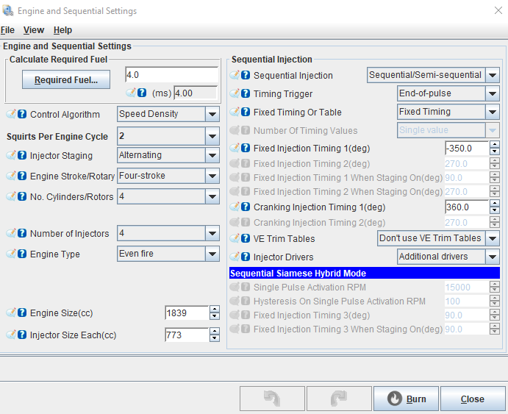508x414 pixels.
Task: Open help for Engine Stroke/Rotary
Action: (x=22, y=176)
